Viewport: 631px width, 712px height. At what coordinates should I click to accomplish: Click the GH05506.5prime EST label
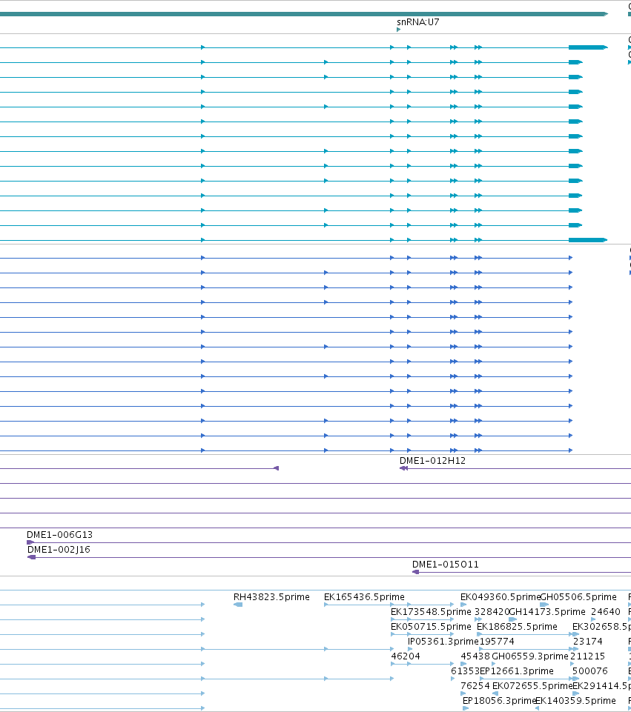click(578, 596)
